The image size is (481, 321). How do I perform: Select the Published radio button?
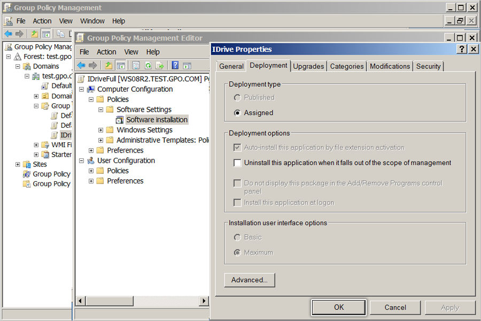coord(237,98)
